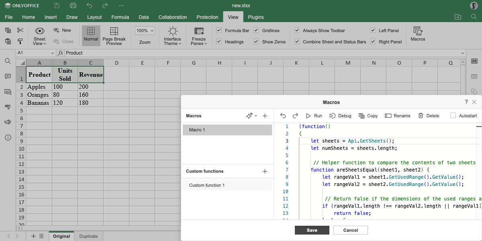Click the Copy Style paintbrush icon
Image resolution: width=482 pixels, height=241 pixels.
[x=20, y=41]
